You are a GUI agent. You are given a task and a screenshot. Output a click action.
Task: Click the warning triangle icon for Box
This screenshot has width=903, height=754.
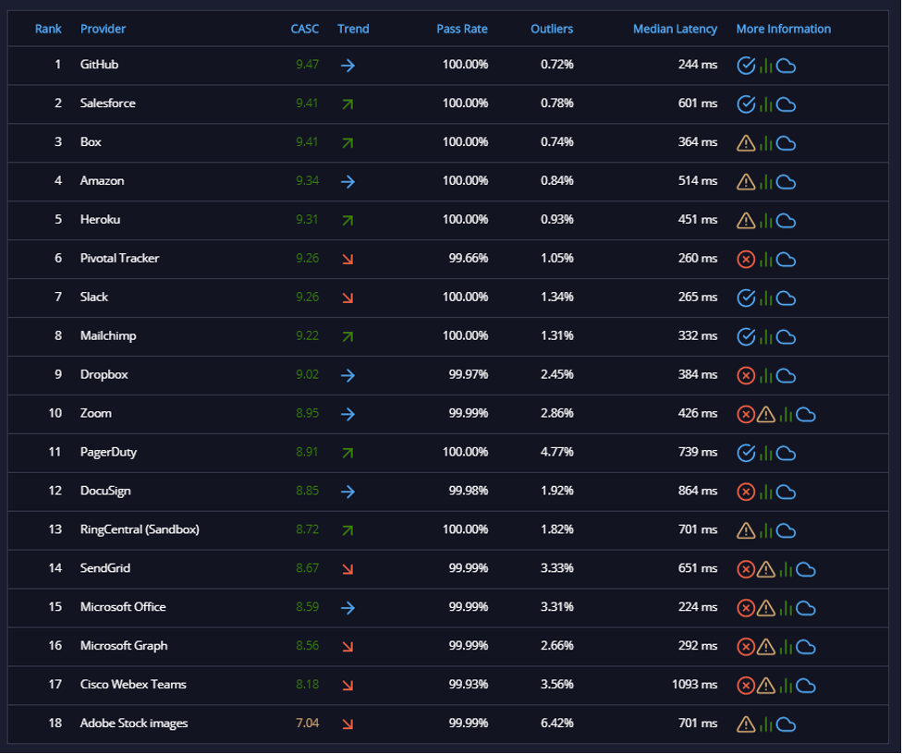746,142
